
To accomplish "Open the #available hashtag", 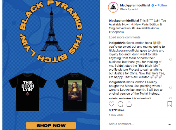I will [x=143, y=28].
